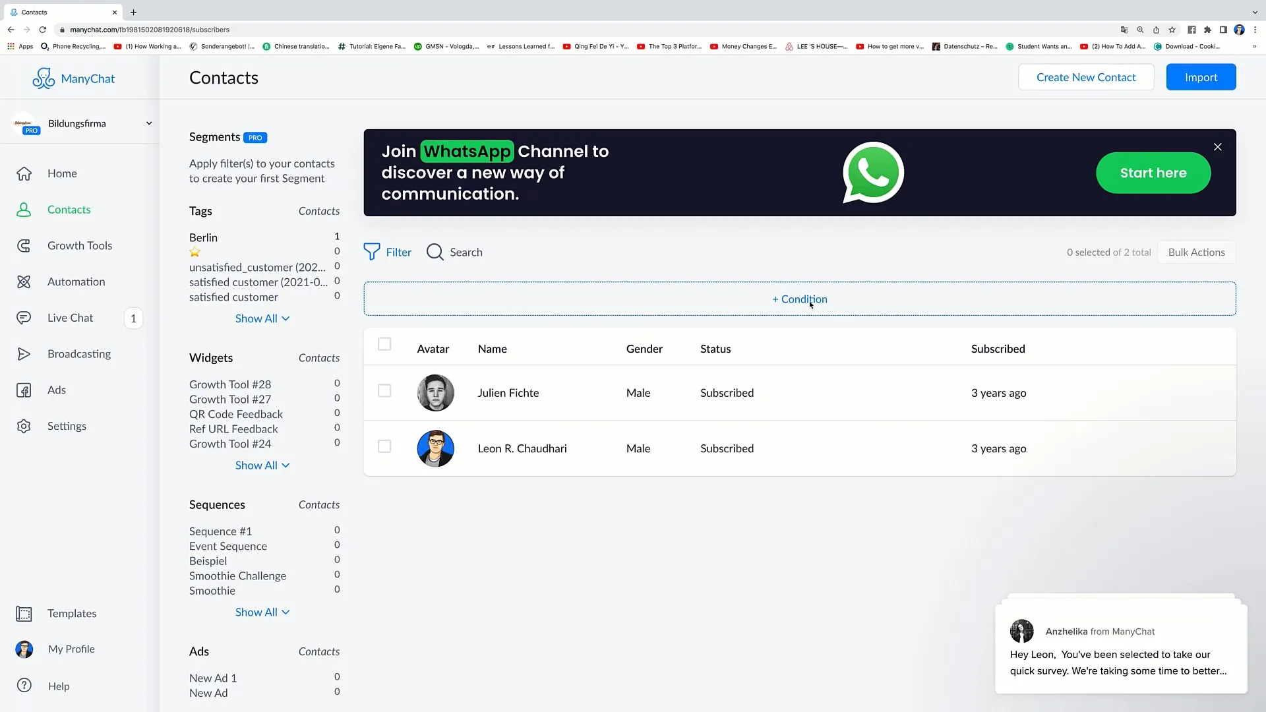Image resolution: width=1266 pixels, height=712 pixels.
Task: Open Filter contacts menu
Action: point(387,252)
